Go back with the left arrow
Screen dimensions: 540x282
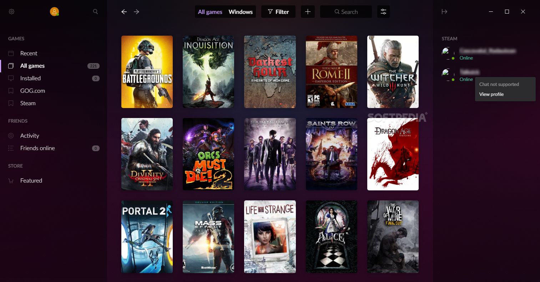click(124, 12)
